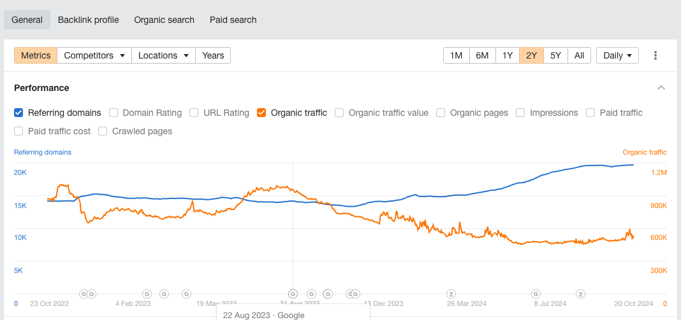681x320 pixels.
Task: Click Google marker on the 22 Aug 2023 line
Action: tap(293, 294)
